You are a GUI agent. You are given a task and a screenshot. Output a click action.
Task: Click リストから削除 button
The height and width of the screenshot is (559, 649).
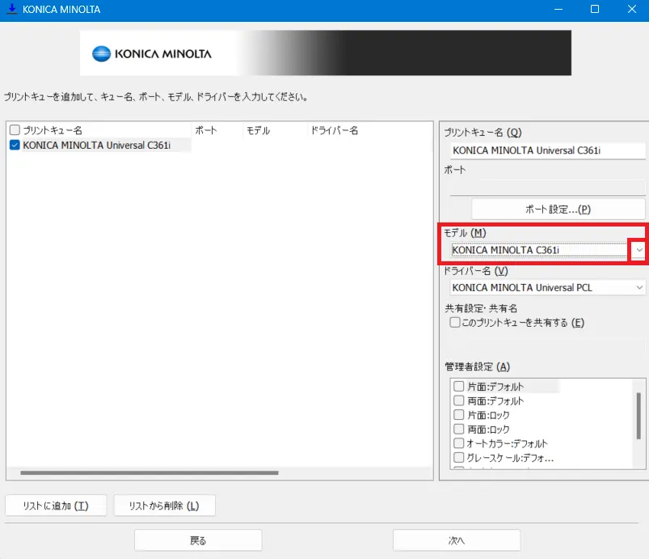(x=164, y=506)
